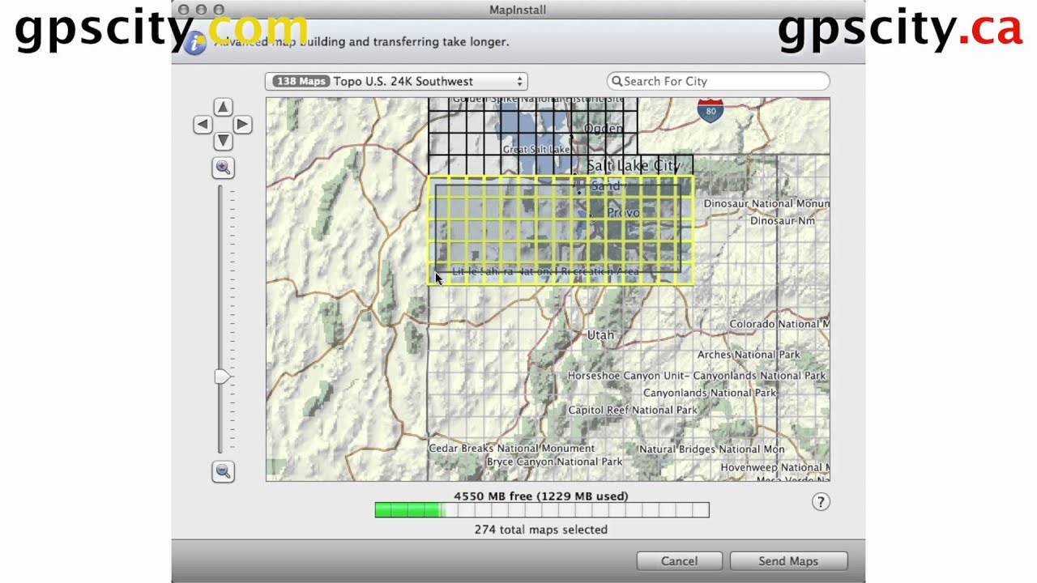Image resolution: width=1037 pixels, height=583 pixels.
Task: Click the Dinosaur-Nm label
Action: [x=783, y=221]
